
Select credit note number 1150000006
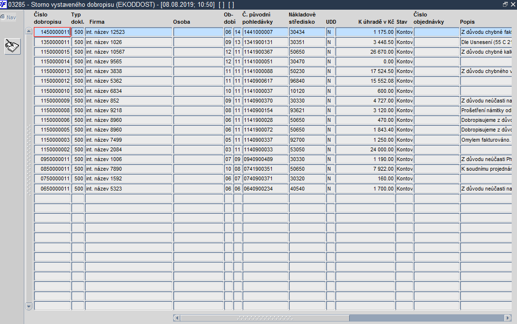(x=52, y=120)
